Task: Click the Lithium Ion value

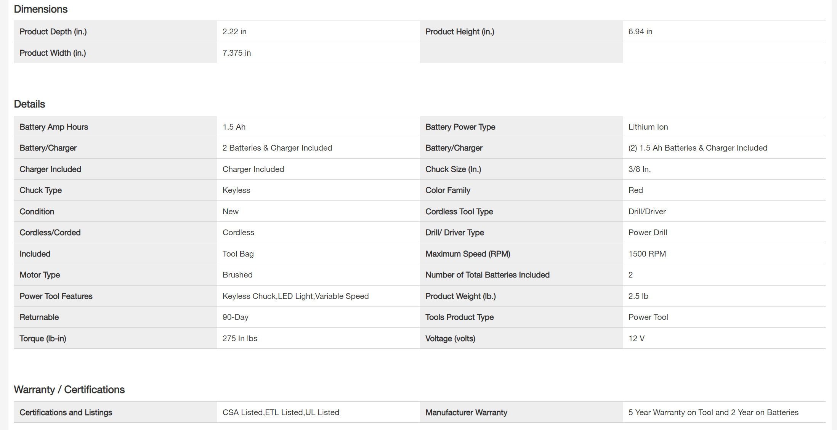Action: tap(648, 127)
